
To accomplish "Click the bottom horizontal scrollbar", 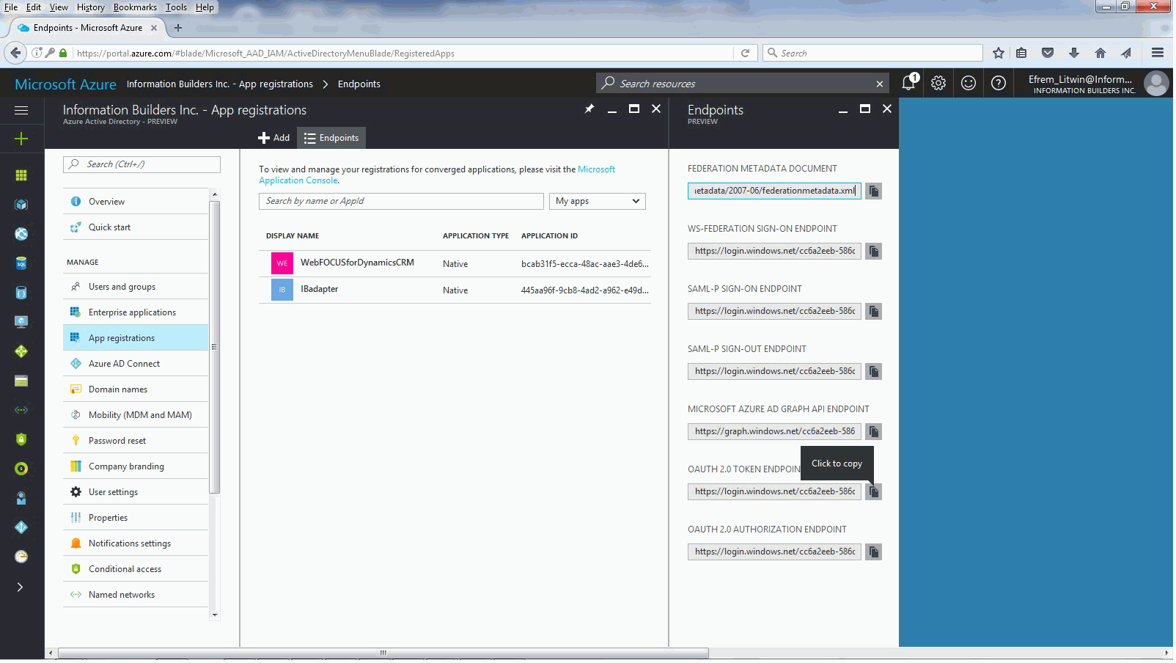I will pyautogui.click(x=383, y=653).
